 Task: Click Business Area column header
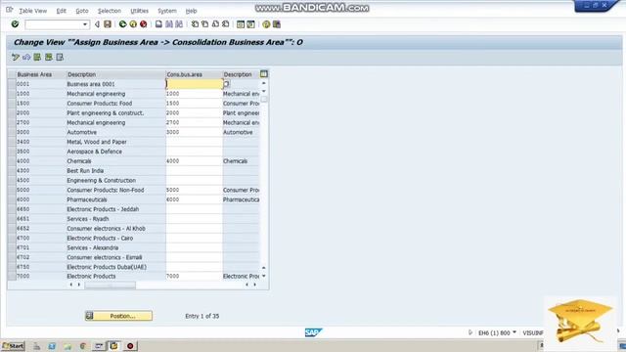click(40, 74)
